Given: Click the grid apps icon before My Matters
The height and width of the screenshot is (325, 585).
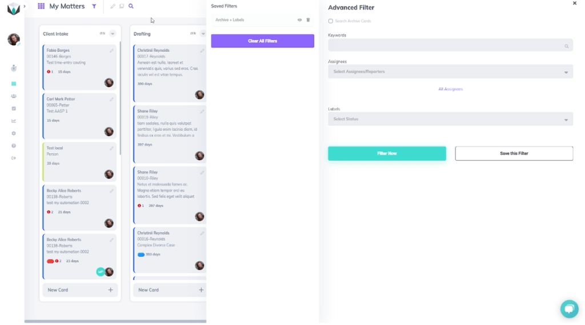Looking at the screenshot, I should 41,6.
